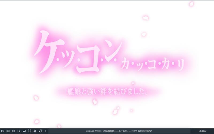Click the 艦娘と強い絆を結びました banner text
The image size is (214, 134).
click(108, 91)
